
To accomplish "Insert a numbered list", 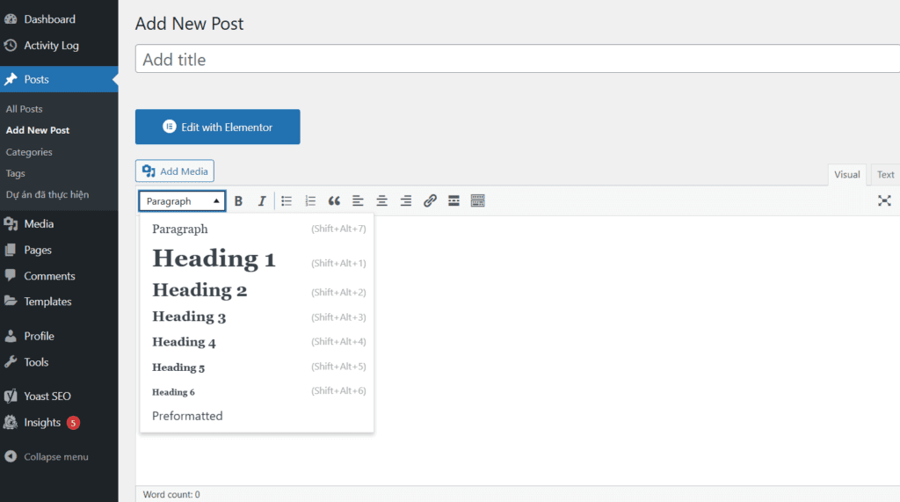I will [310, 201].
